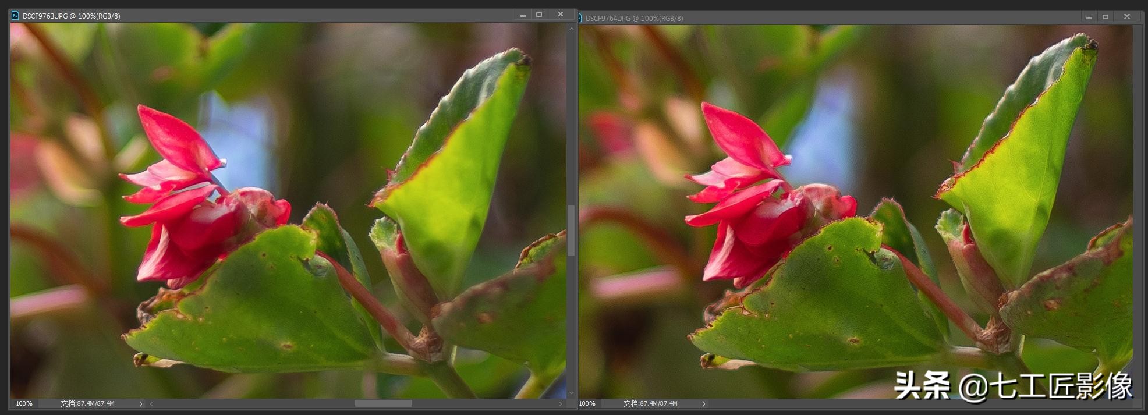Click the horizontal scroll left arrow in DSCF9763.JPG

click(x=151, y=403)
